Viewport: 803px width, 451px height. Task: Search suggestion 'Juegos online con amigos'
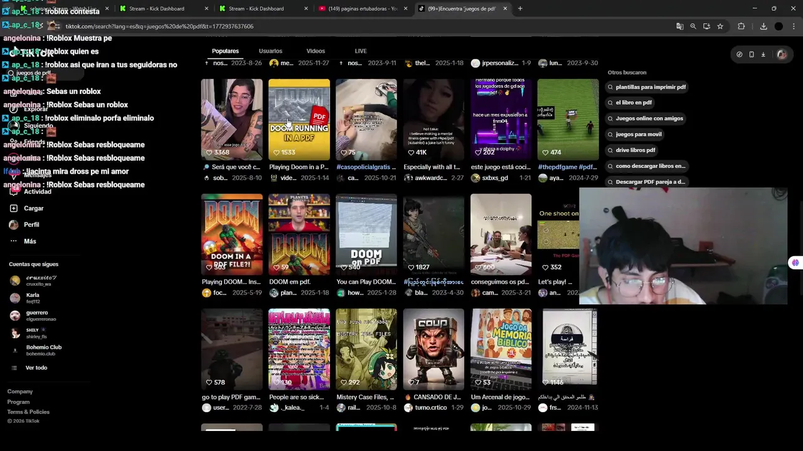646,118
